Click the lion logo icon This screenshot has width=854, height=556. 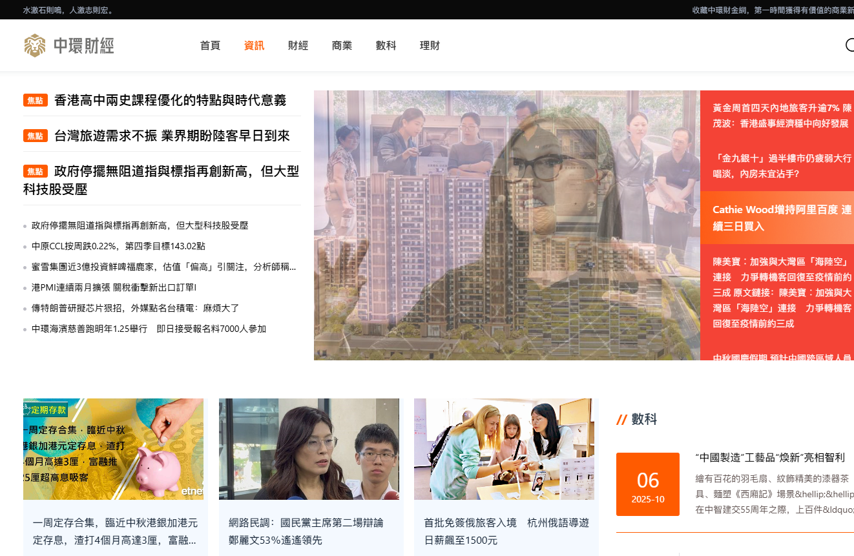pos(35,45)
